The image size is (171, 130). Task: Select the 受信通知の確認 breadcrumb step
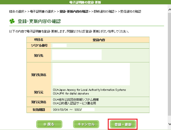point(130,11)
